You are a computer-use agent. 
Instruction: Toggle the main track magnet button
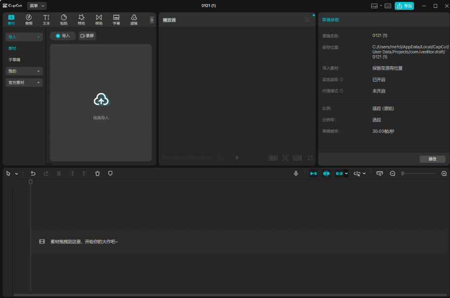313,174
